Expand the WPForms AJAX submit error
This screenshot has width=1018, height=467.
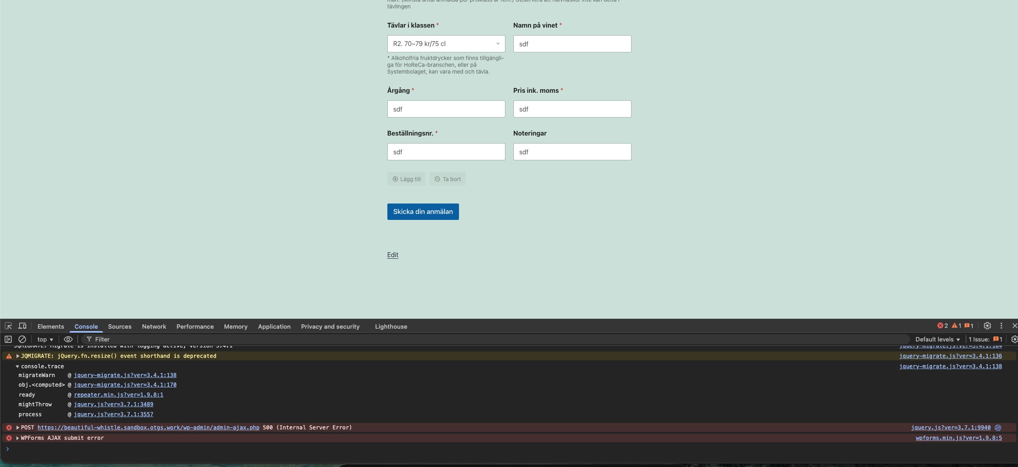tap(18, 438)
